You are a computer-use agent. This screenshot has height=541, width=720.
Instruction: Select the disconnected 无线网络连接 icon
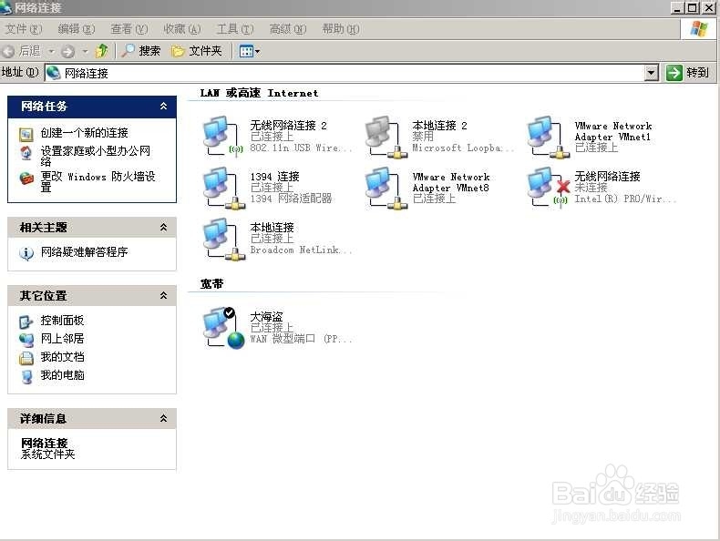coord(549,188)
